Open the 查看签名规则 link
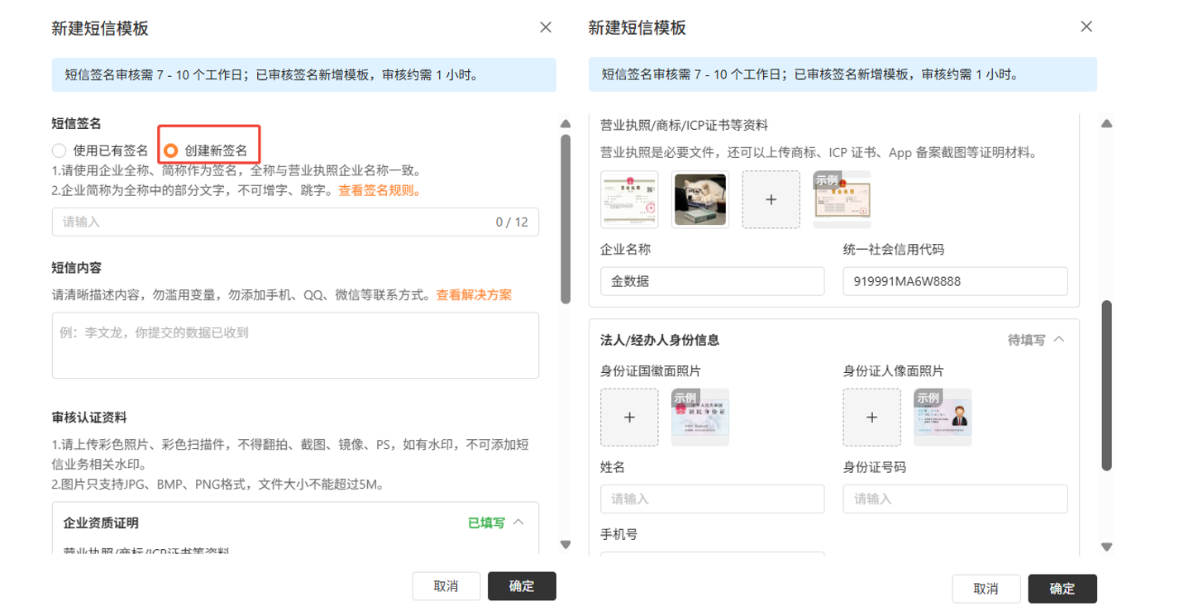 pyautogui.click(x=379, y=190)
